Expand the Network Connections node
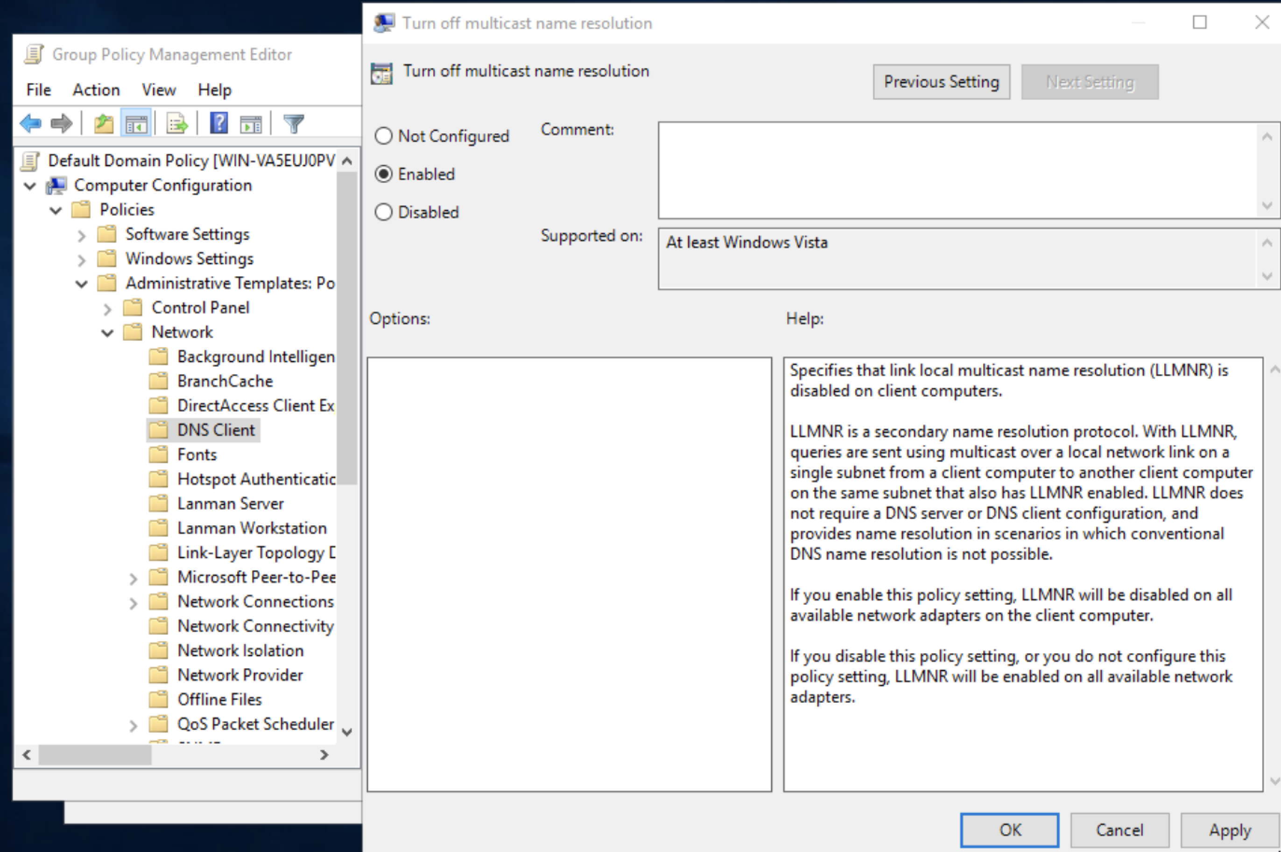Image resolution: width=1281 pixels, height=852 pixels. coord(134,602)
